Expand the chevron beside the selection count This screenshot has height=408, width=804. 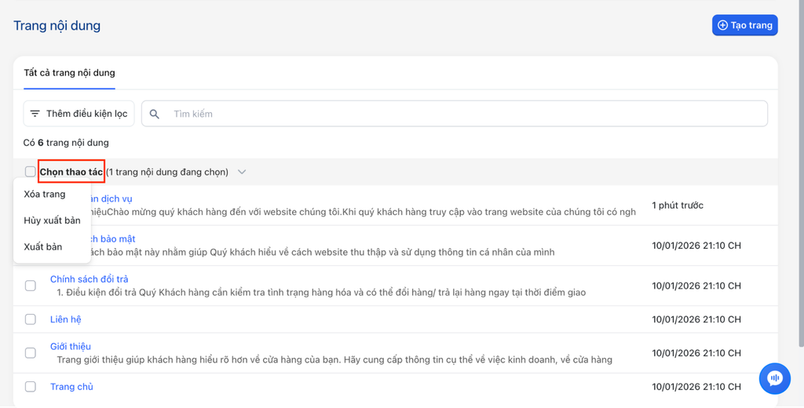[x=242, y=172]
